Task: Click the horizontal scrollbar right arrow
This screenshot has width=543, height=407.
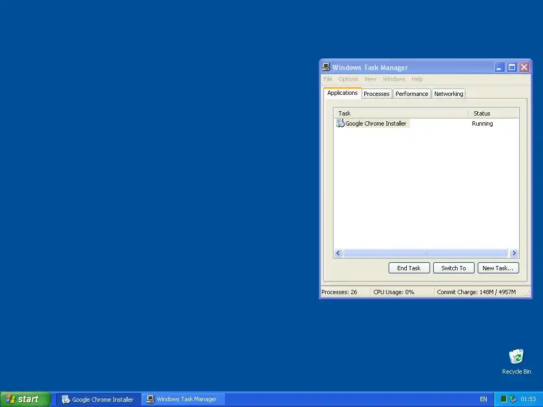Action: point(514,253)
